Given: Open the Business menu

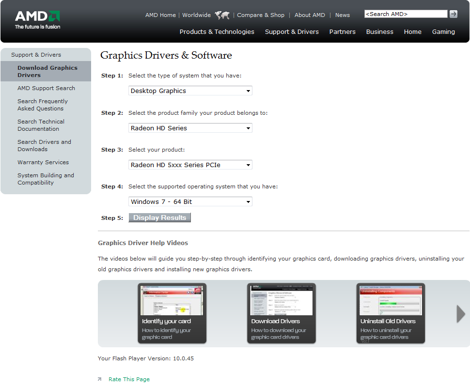Looking at the screenshot, I should [379, 32].
